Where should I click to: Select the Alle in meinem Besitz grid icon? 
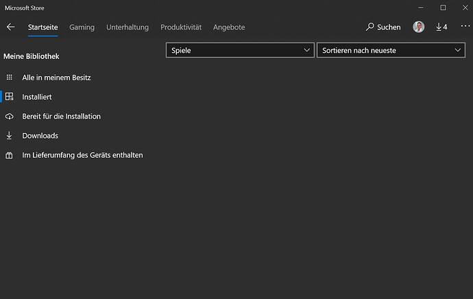[x=9, y=77]
